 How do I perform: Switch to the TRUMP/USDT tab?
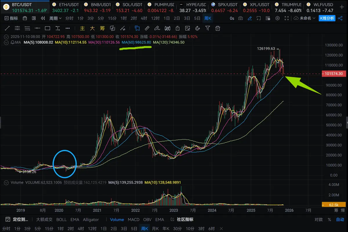click(289, 8)
